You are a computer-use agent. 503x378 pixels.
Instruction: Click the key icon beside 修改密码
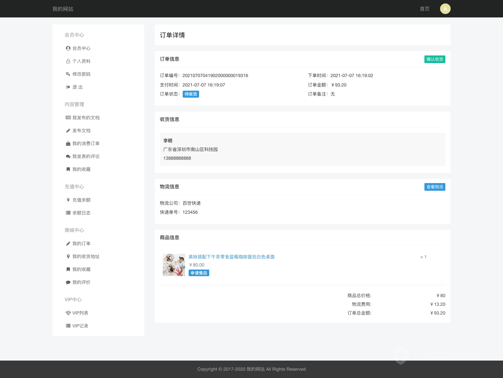(68, 74)
